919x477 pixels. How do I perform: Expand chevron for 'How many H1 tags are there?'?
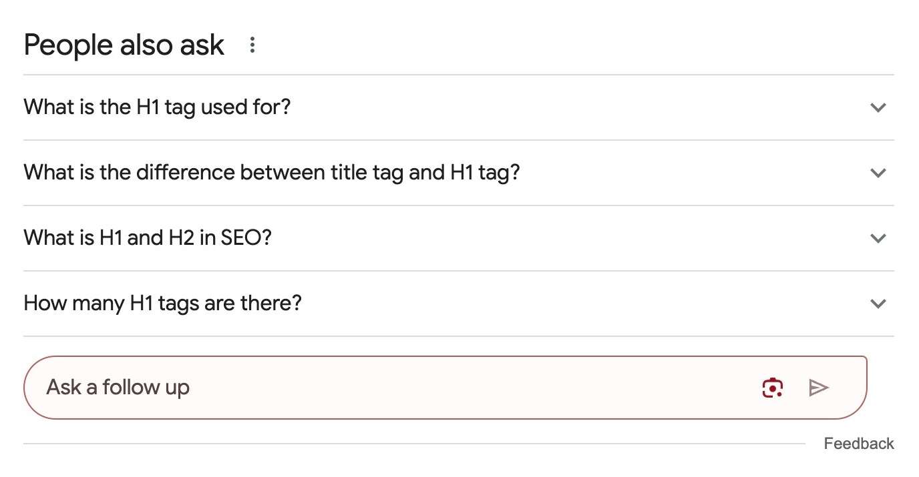tap(878, 304)
